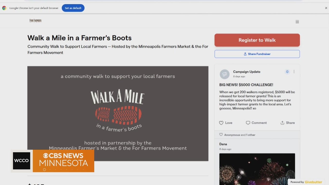The height and width of the screenshot is (185, 329).
Task: Click Anonymous and 1 other likes
Action: tap(240, 135)
